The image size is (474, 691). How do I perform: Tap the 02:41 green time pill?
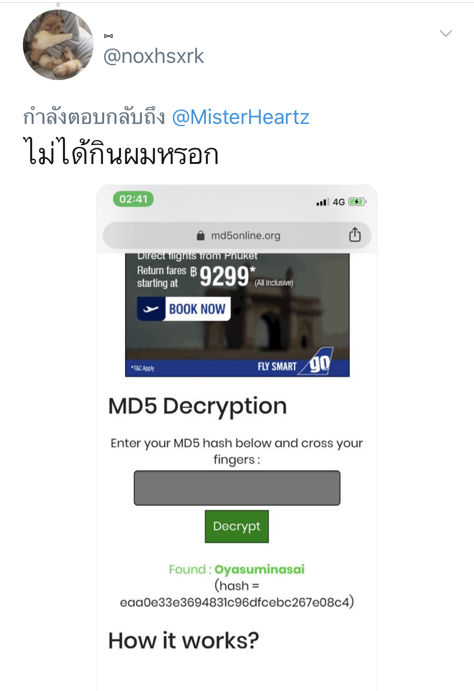(x=133, y=199)
